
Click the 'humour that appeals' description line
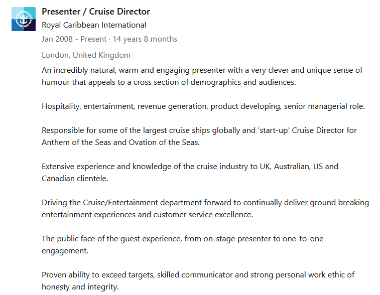(169, 82)
